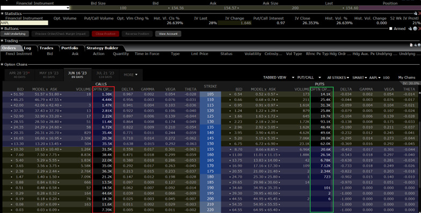Open the My Chains link

point(407,77)
